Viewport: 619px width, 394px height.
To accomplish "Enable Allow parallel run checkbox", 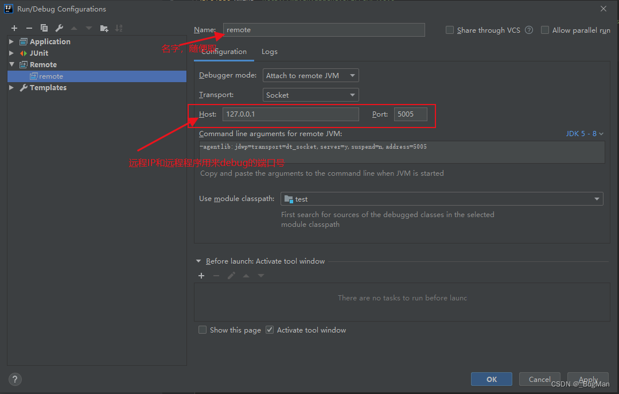I will (545, 30).
